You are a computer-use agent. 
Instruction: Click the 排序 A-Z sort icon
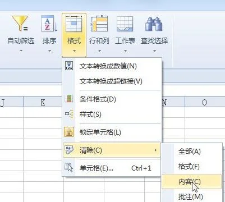click(49, 24)
